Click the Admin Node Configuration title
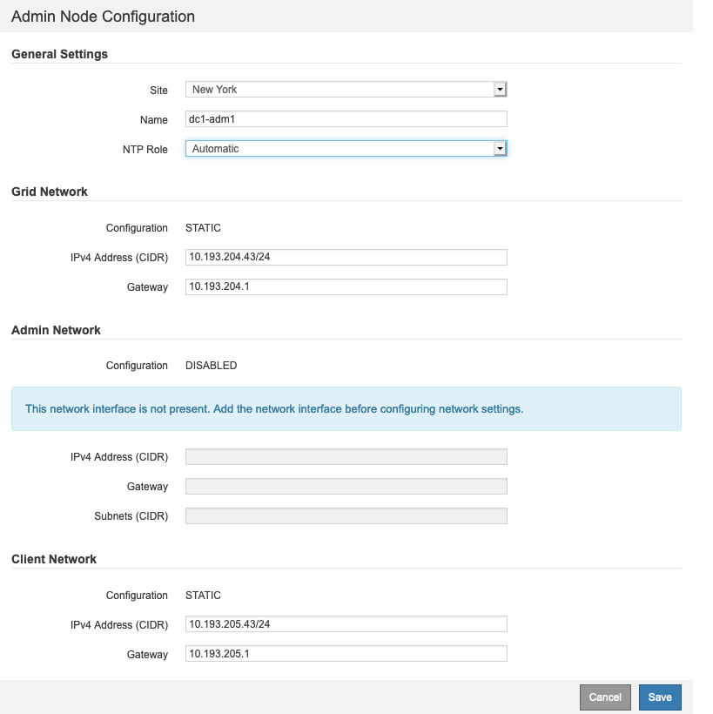Screen dimensions: 713x714 pyautogui.click(x=103, y=17)
